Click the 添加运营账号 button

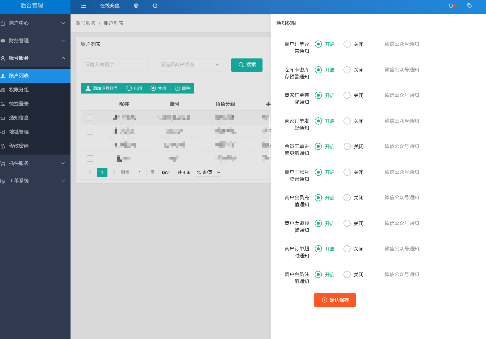[101, 88]
